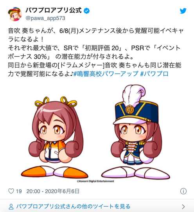Click the Twitter bird logo

183,11
